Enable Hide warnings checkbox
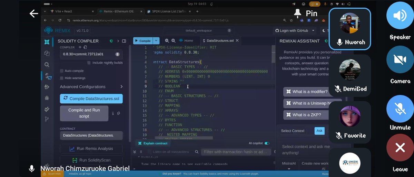The width and height of the screenshot is (414, 177). coord(62,78)
